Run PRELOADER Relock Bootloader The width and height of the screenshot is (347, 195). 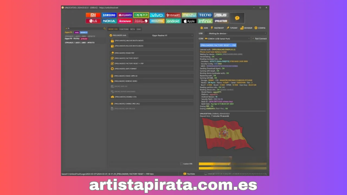click(x=152, y=46)
